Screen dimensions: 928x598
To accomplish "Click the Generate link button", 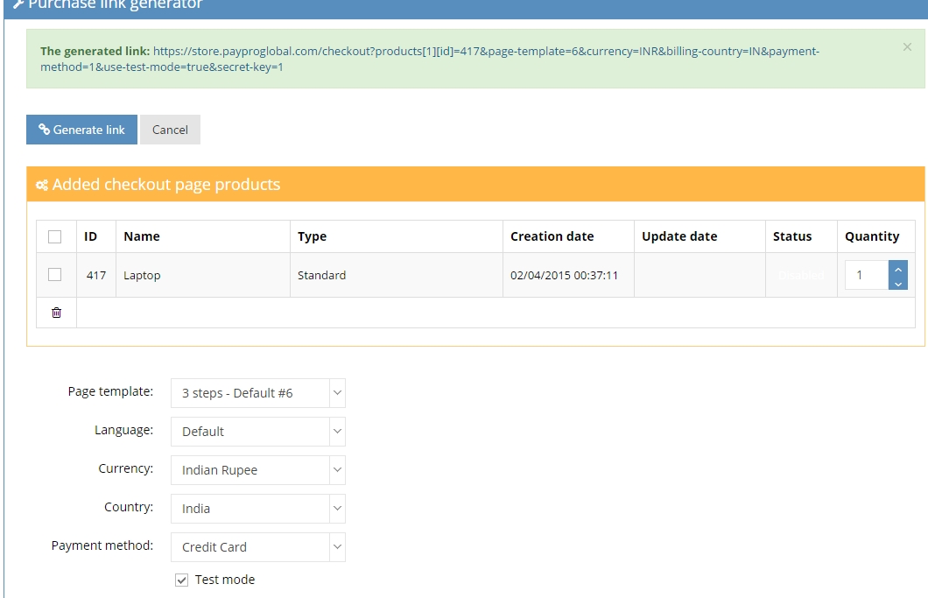I will tap(81, 130).
